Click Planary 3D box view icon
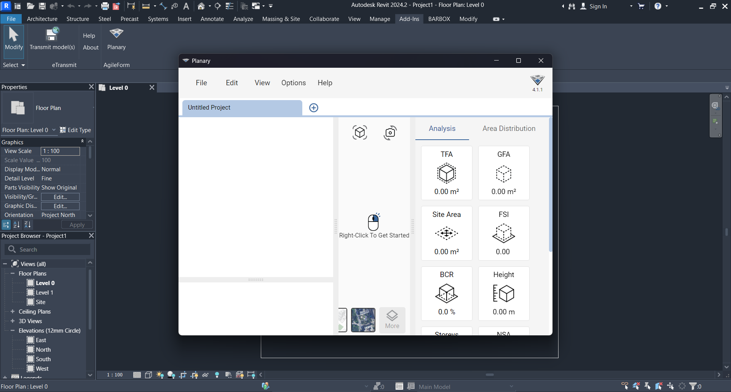 point(360,132)
